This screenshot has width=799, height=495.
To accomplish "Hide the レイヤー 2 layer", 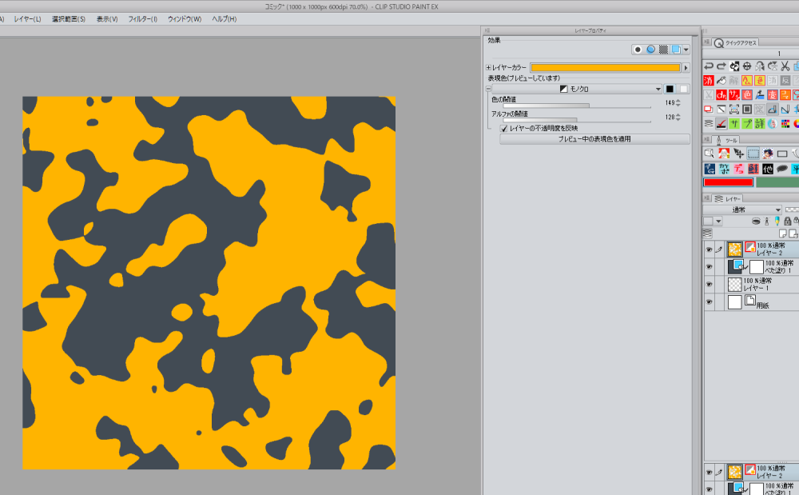I will (x=709, y=249).
